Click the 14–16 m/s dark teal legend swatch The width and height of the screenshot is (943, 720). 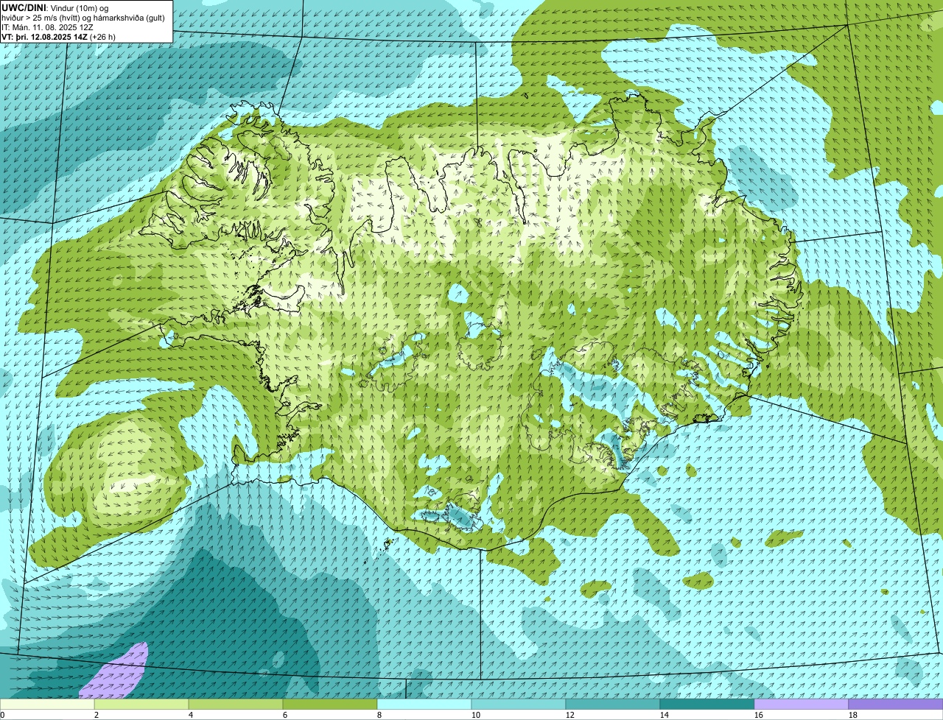point(707,705)
